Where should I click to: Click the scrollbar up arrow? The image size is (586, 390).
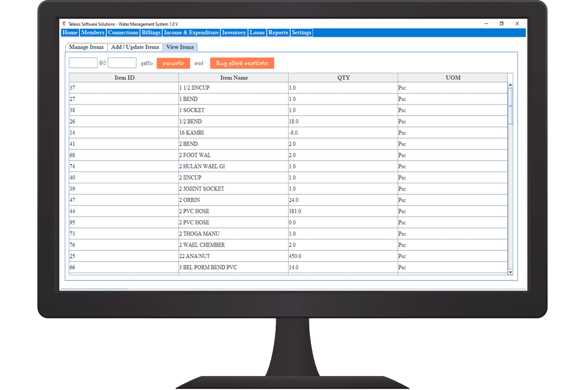click(x=510, y=85)
